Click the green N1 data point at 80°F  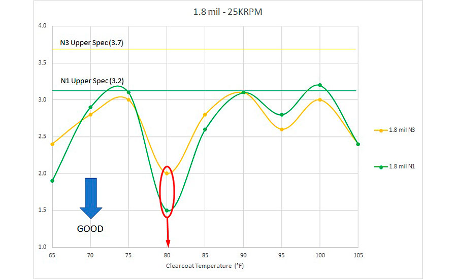167,211
